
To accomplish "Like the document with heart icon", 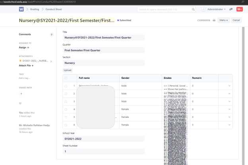I will pos(20,104).
